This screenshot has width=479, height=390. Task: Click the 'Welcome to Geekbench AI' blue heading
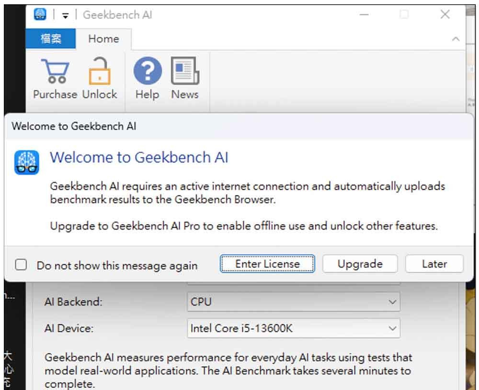(x=139, y=158)
